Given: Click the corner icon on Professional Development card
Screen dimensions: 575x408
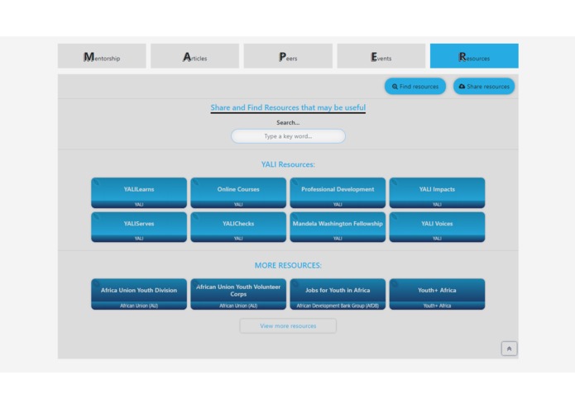Looking at the screenshot, I should click(x=295, y=182).
